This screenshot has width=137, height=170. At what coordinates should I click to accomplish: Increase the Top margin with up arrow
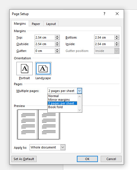[x=57, y=36]
